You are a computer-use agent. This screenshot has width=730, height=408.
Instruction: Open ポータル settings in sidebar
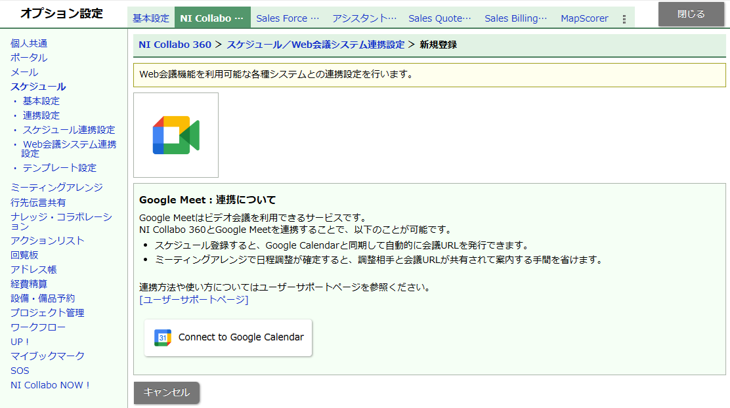click(x=29, y=58)
